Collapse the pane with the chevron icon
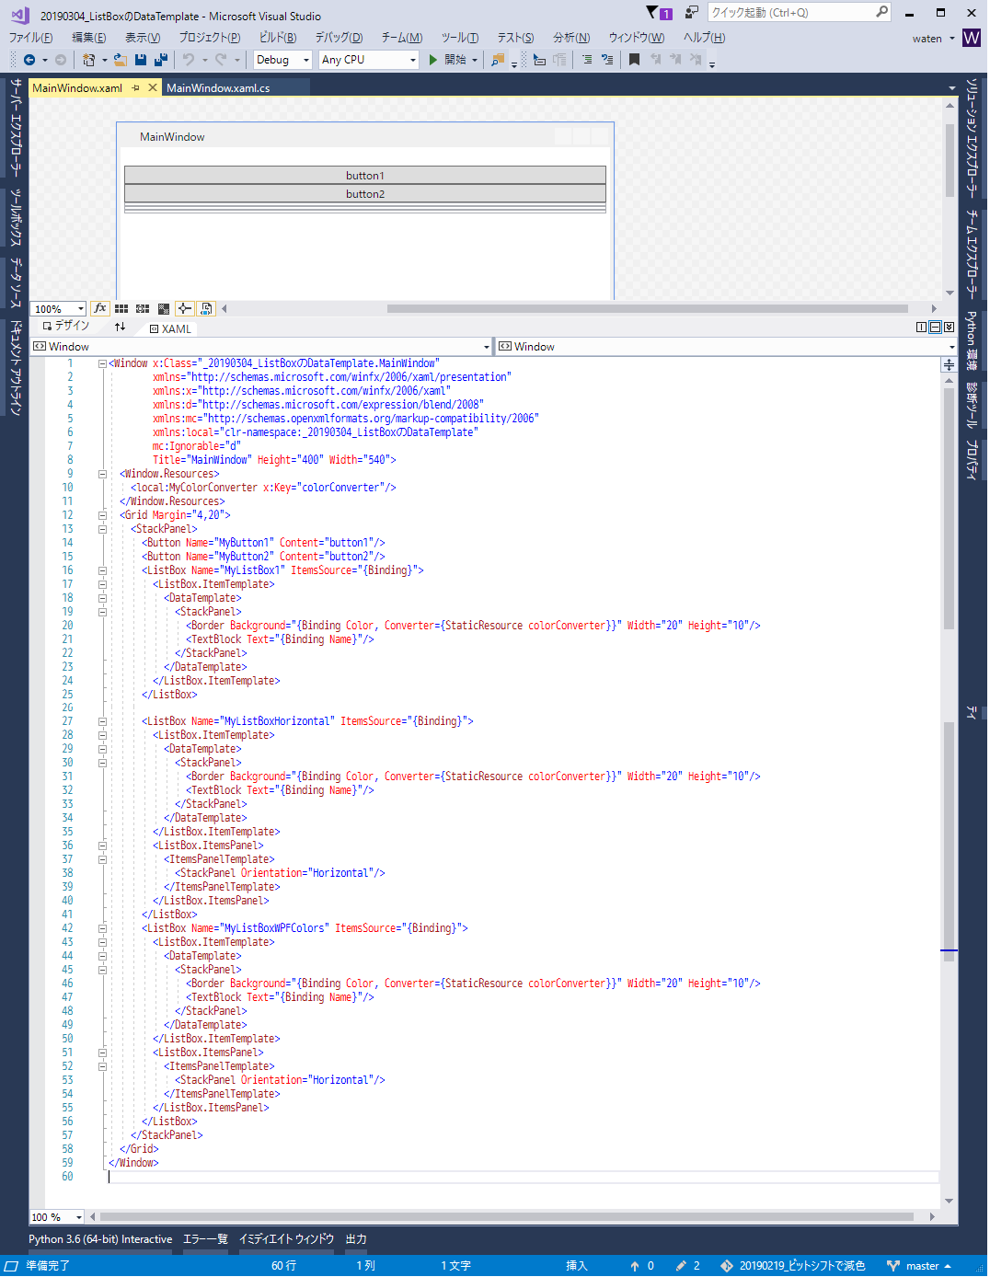Screen dimensions: 990x1277 [x=949, y=328]
